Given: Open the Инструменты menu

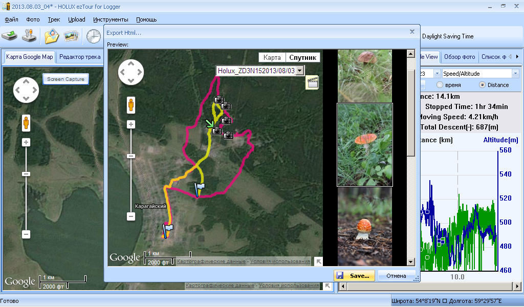Looking at the screenshot, I should point(111,19).
